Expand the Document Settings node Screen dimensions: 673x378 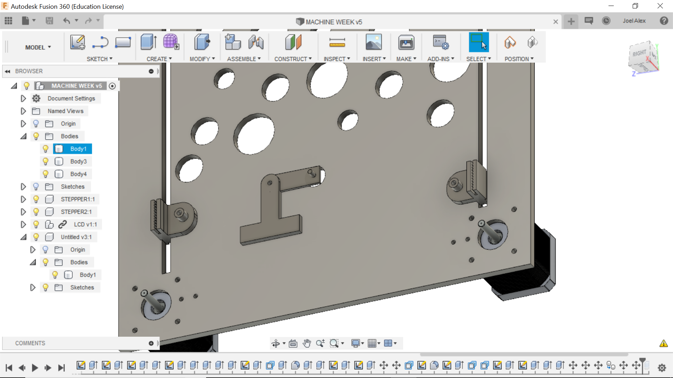[x=23, y=98]
